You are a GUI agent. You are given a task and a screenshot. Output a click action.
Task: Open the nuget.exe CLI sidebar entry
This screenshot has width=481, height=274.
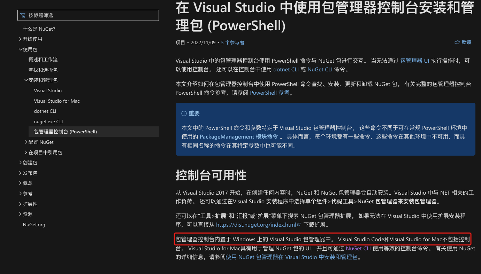pos(48,122)
